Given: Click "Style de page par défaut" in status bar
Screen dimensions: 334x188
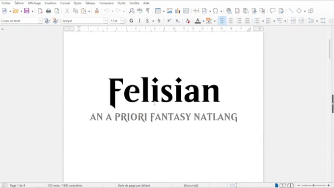Looking at the screenshot, I should 134,186.
